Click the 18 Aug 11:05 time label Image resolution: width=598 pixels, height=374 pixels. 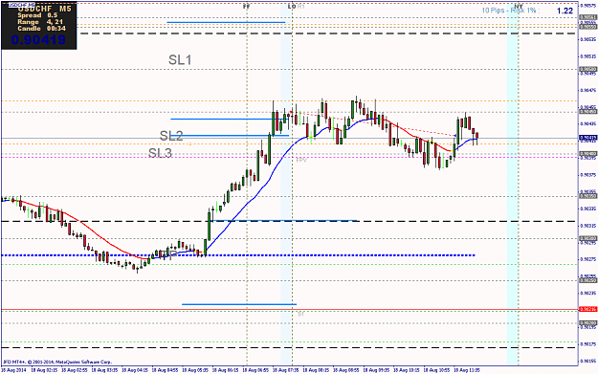click(467, 370)
